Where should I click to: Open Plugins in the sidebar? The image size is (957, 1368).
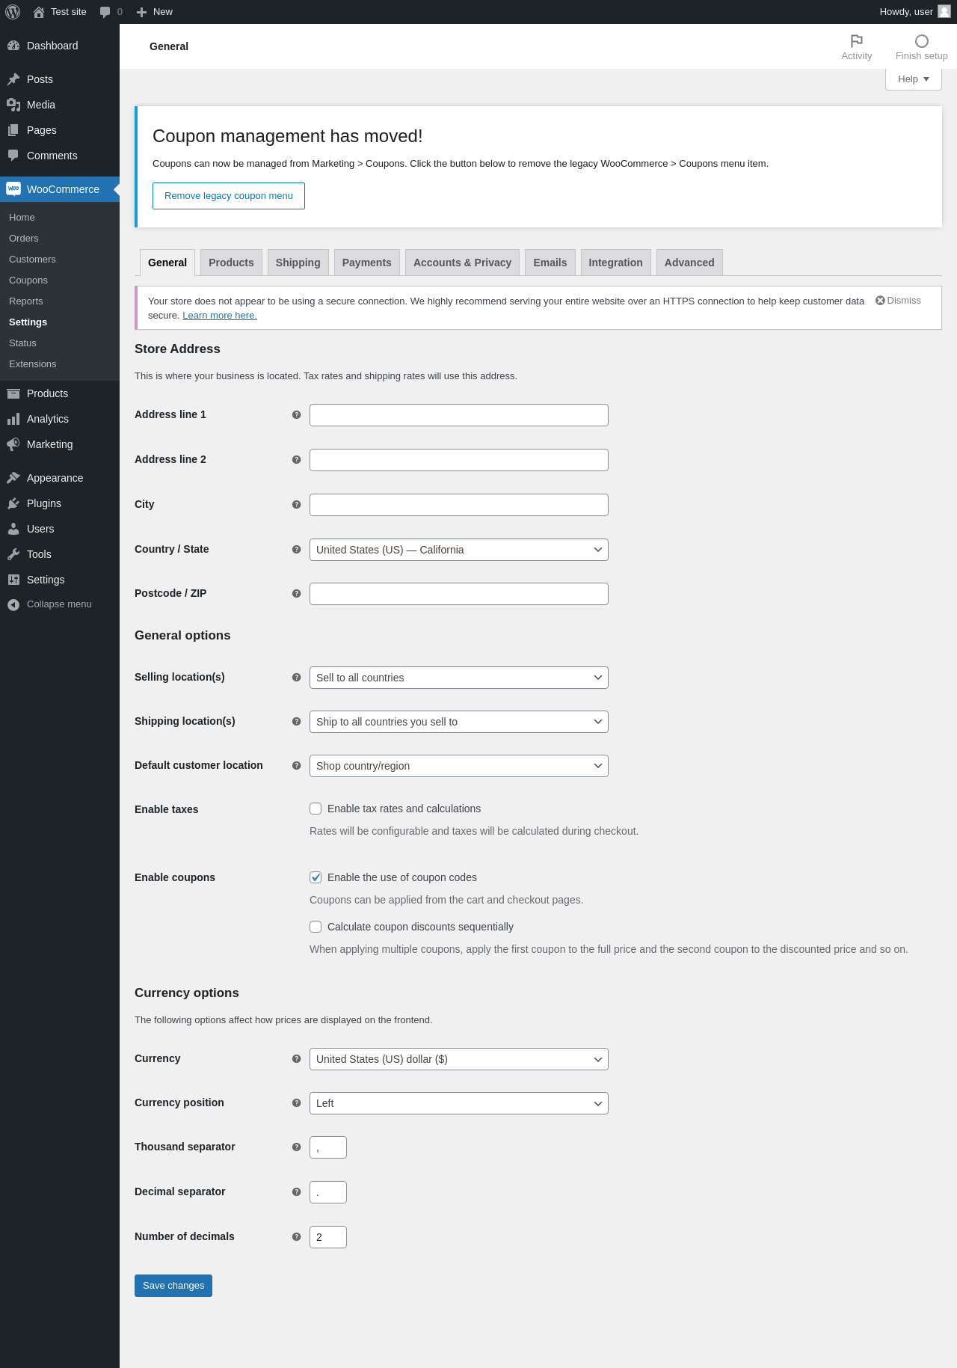tap(60, 503)
